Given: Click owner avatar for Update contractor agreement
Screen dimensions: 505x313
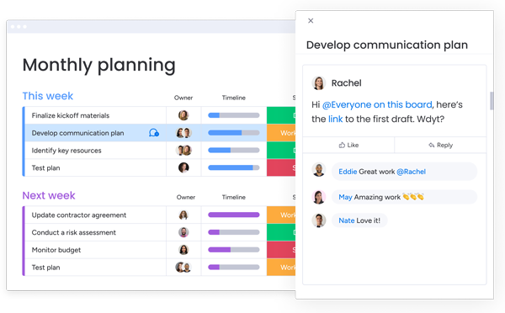Looking at the screenshot, I should click(183, 215).
